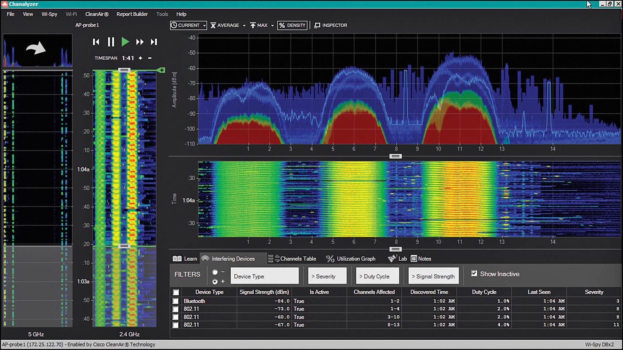
Task: Click the green plus marker on the waterfall navigator
Action: (162, 70)
